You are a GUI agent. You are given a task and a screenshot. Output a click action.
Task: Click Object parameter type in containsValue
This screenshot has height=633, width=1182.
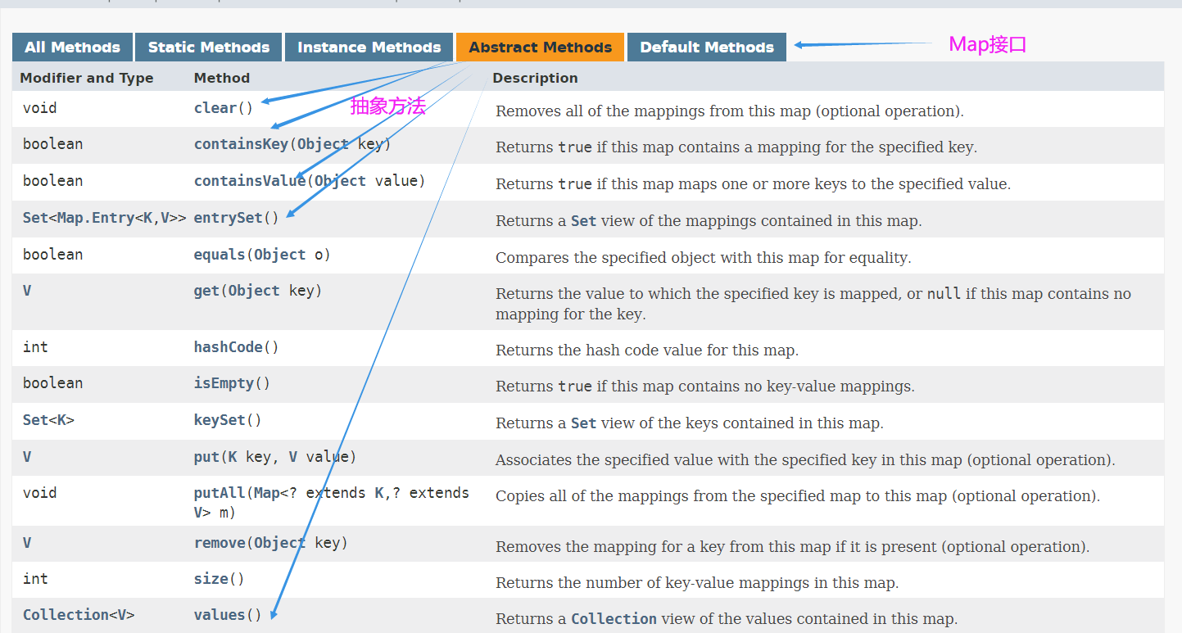(x=340, y=181)
